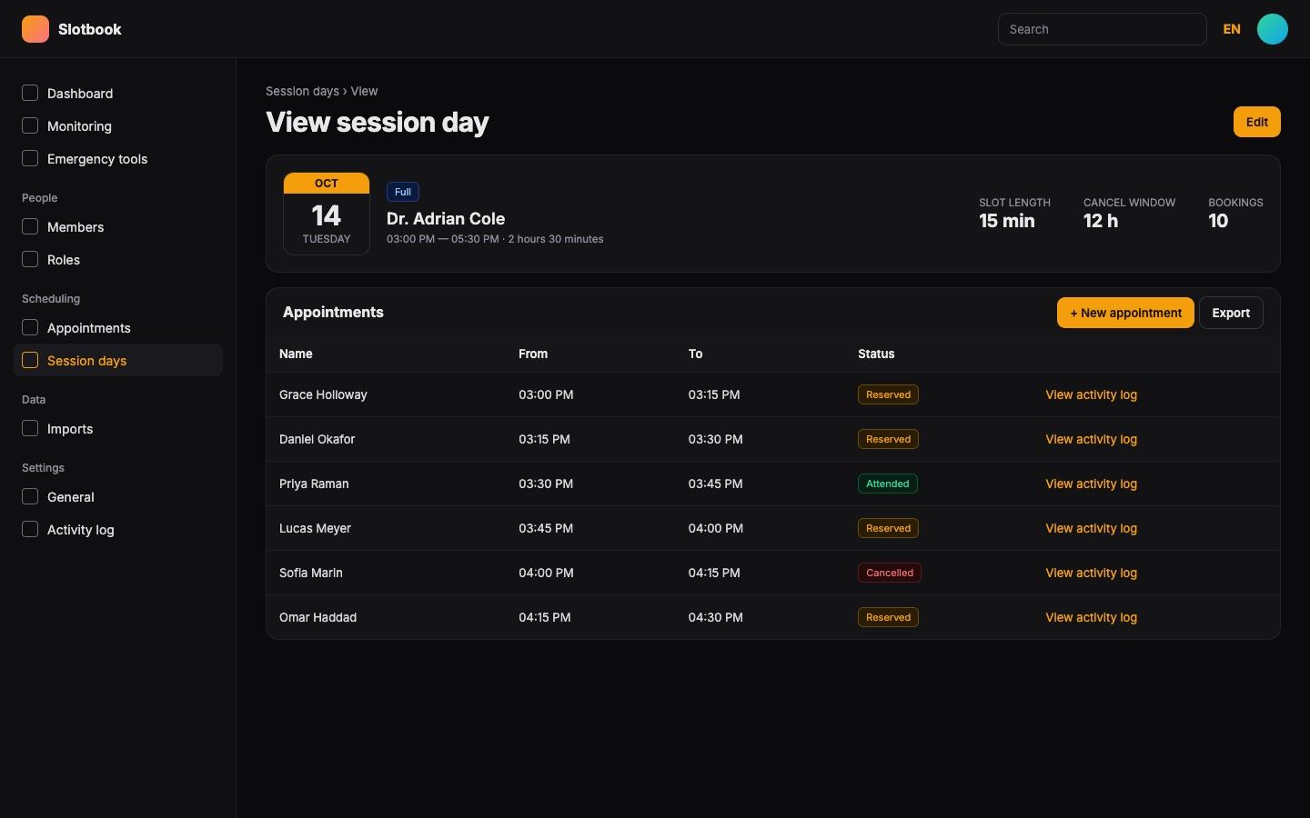
Task: Click the Emergency tools sidebar icon
Action: pyautogui.click(x=30, y=158)
